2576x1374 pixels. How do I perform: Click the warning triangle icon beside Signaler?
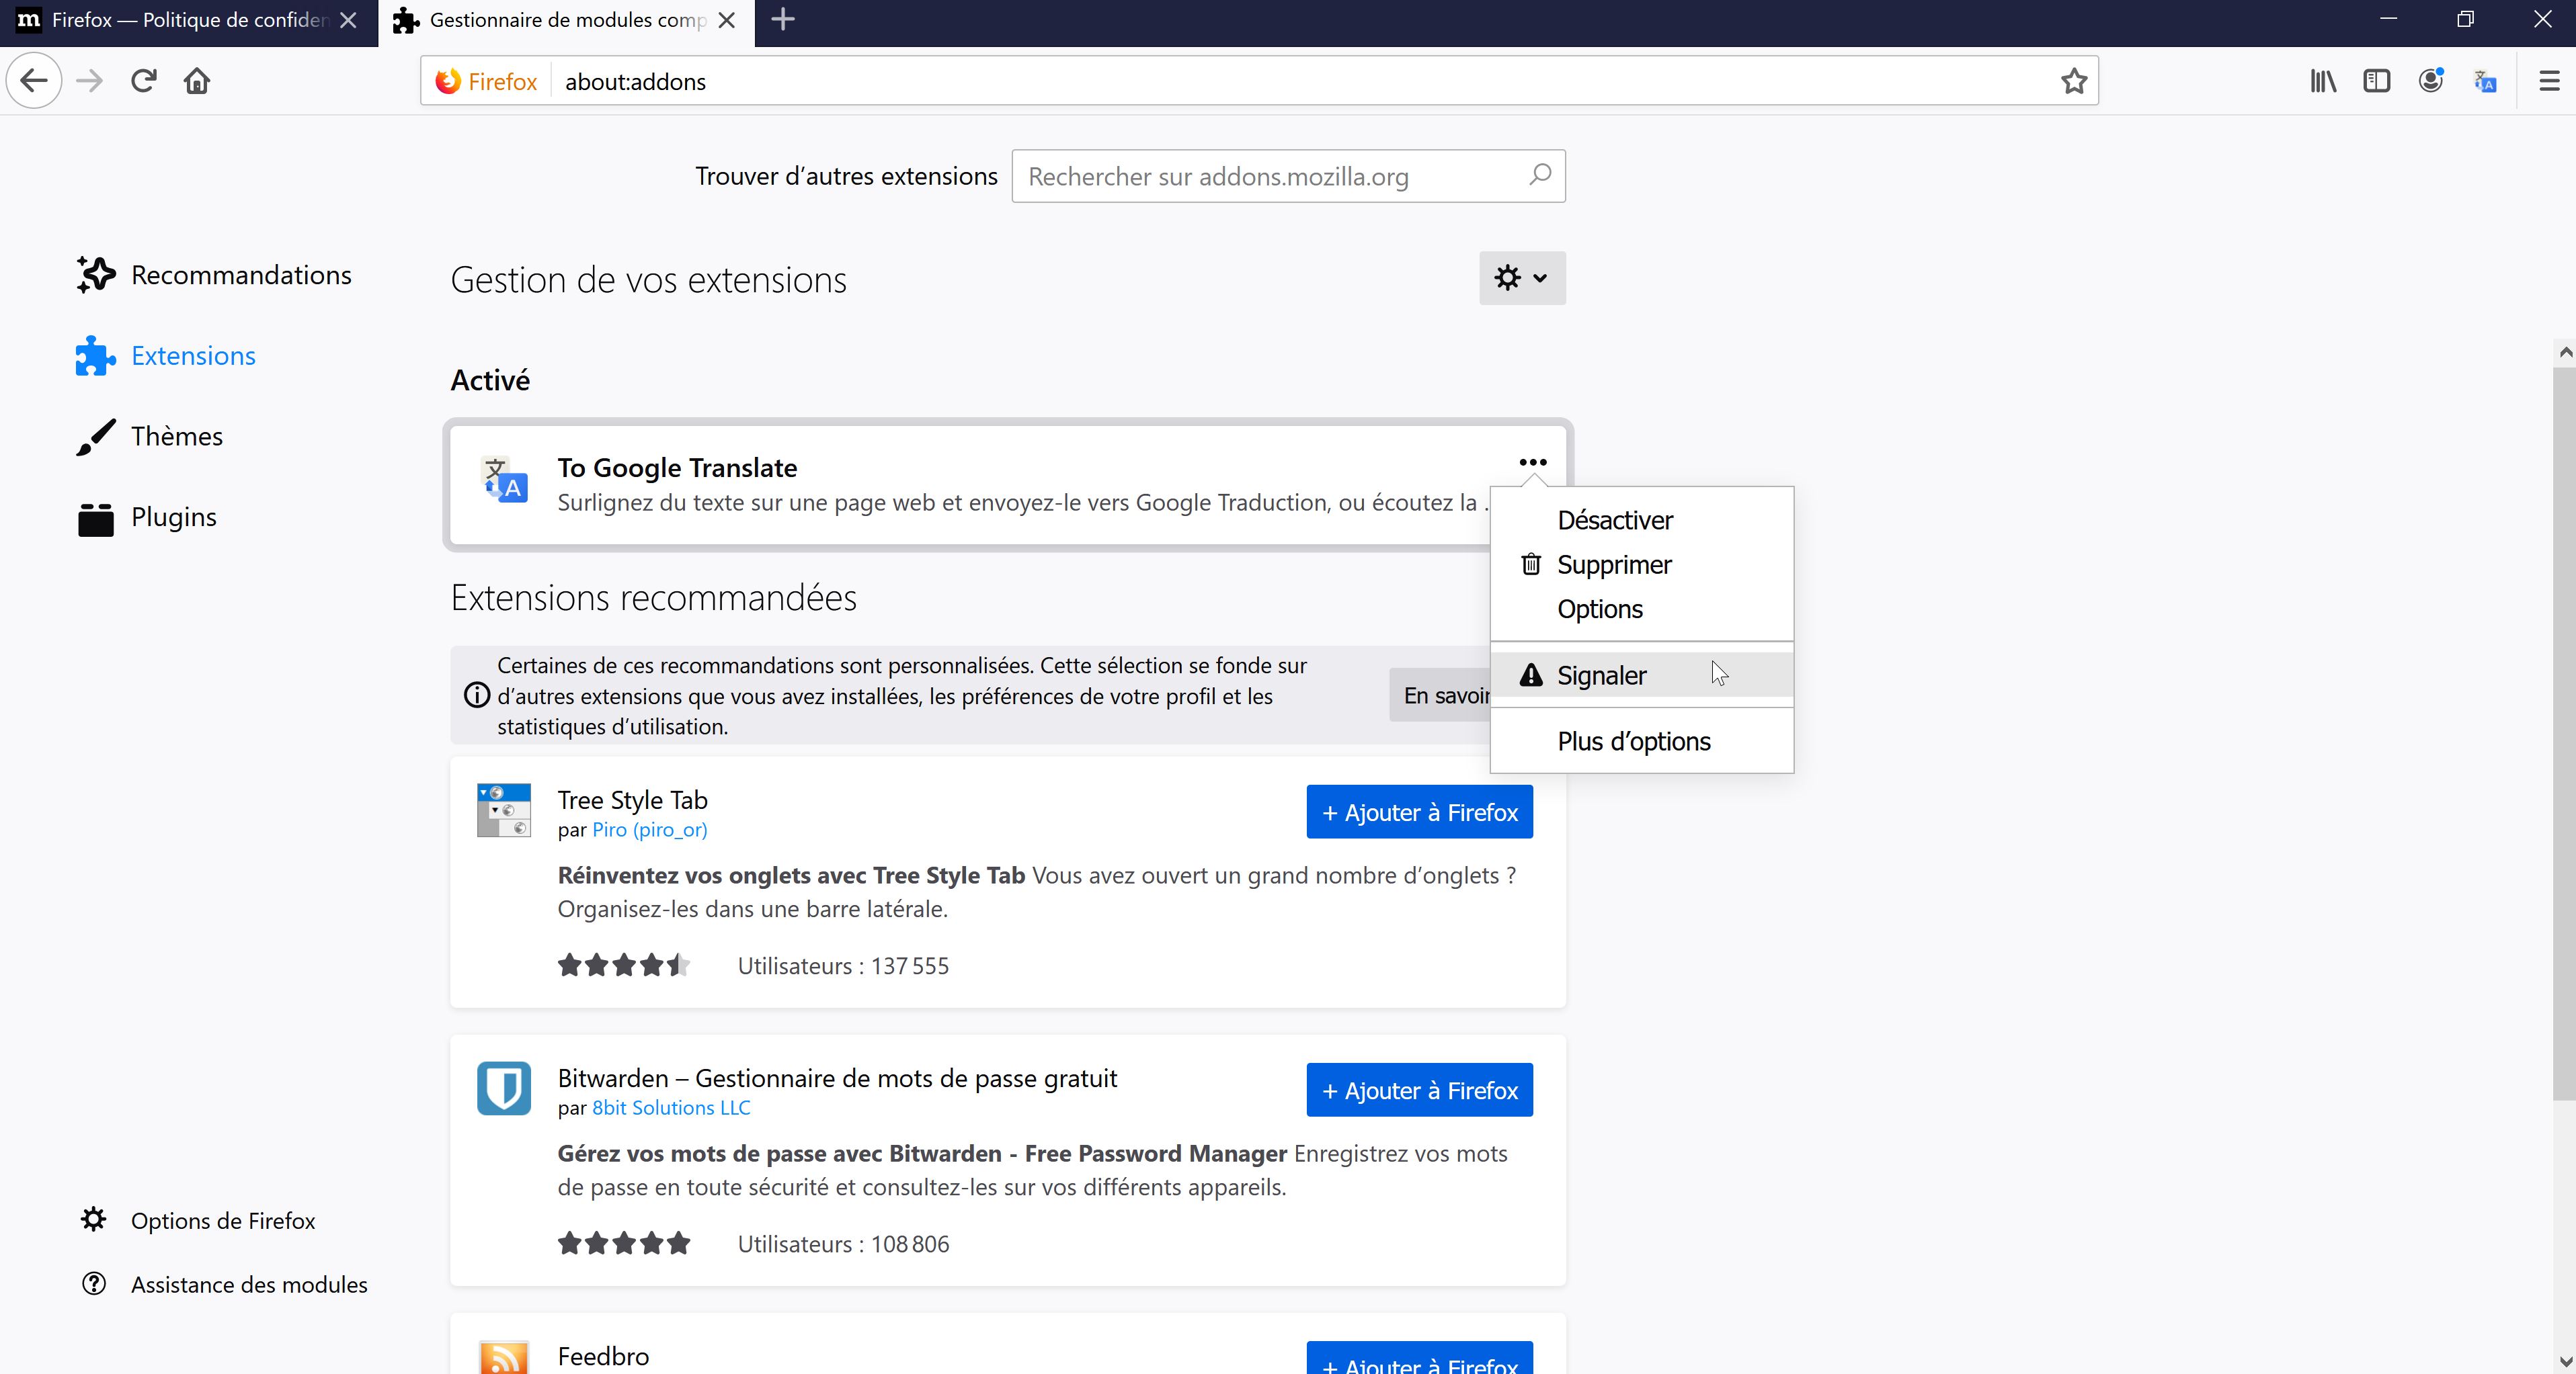point(1530,675)
